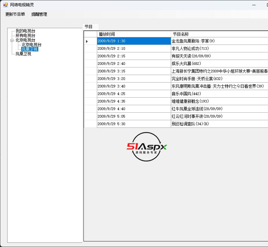Click program 完全时尚手册:天桥云裳(632)
This screenshot has width=268, height=247.
[220, 79]
